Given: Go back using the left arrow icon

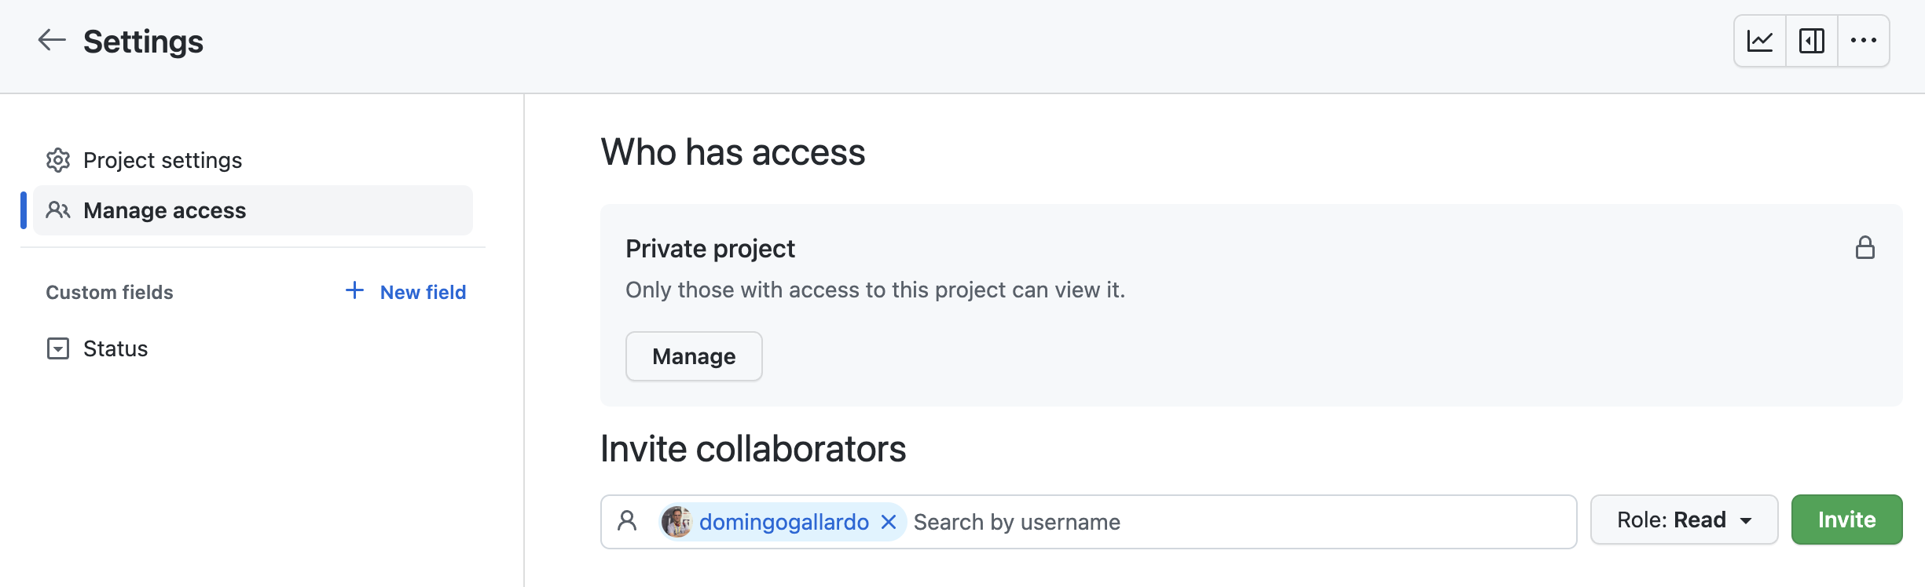Looking at the screenshot, I should pos(52,40).
